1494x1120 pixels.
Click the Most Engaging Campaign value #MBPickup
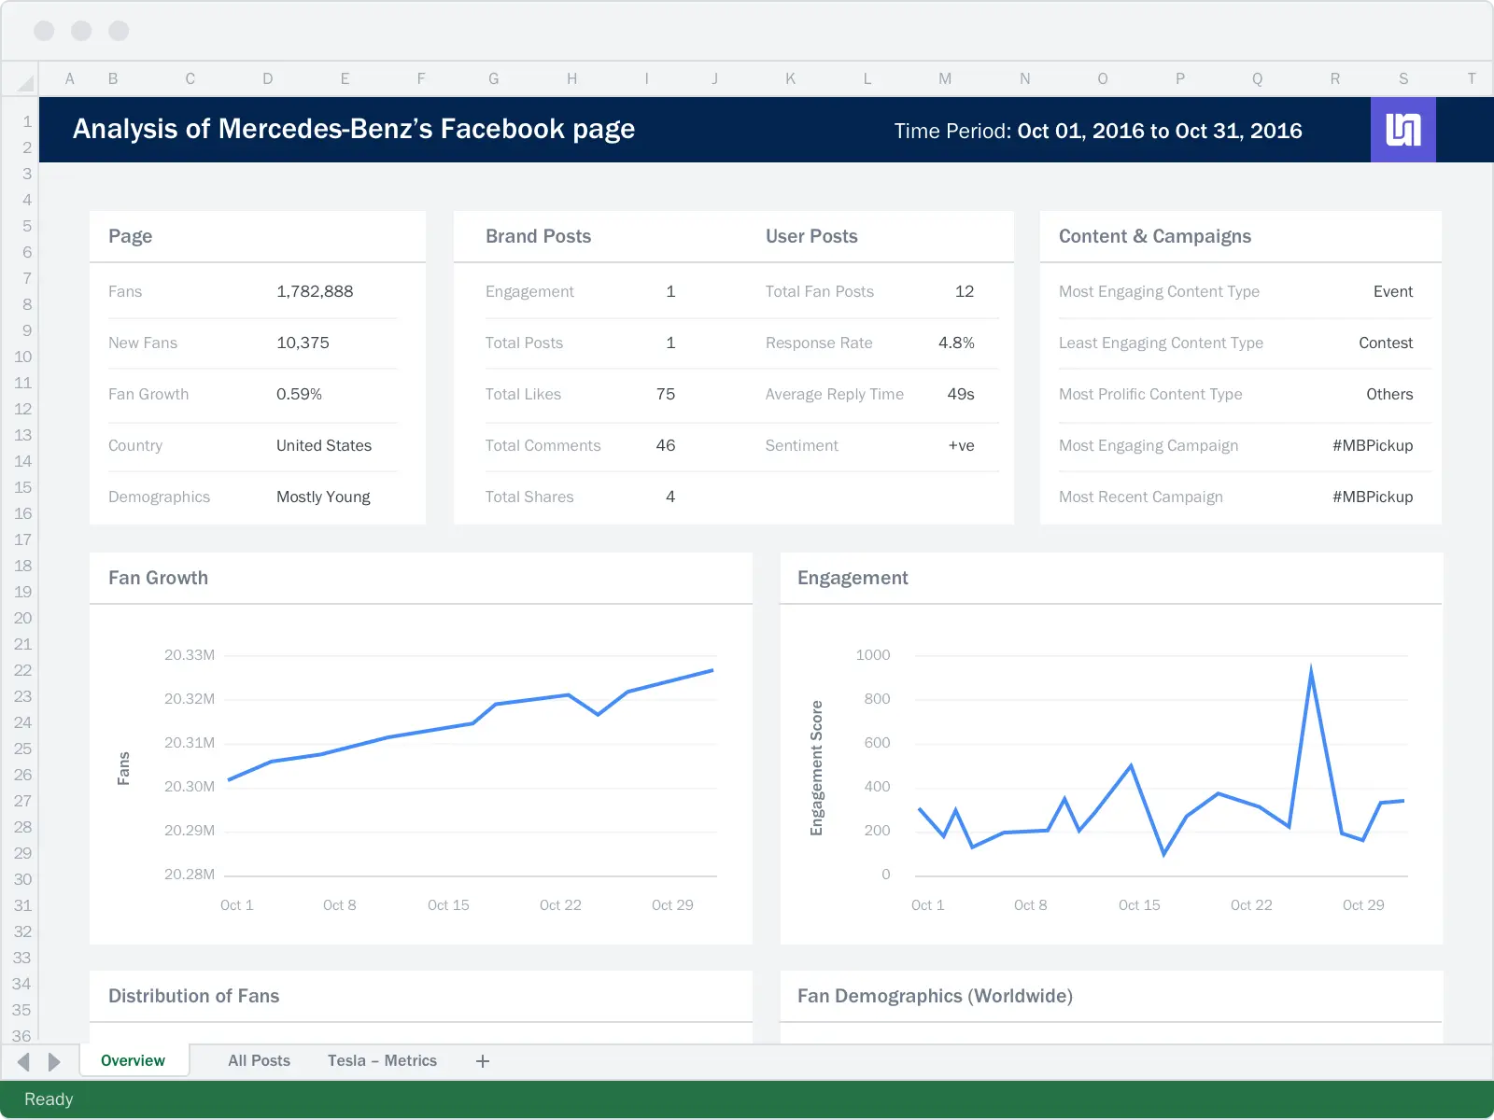tap(1373, 445)
